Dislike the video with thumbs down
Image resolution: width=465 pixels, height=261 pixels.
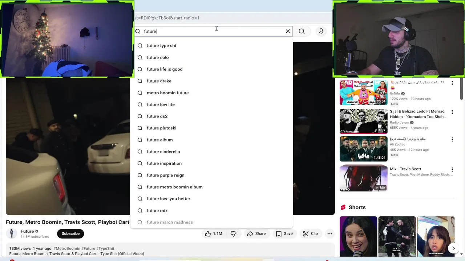(x=234, y=234)
